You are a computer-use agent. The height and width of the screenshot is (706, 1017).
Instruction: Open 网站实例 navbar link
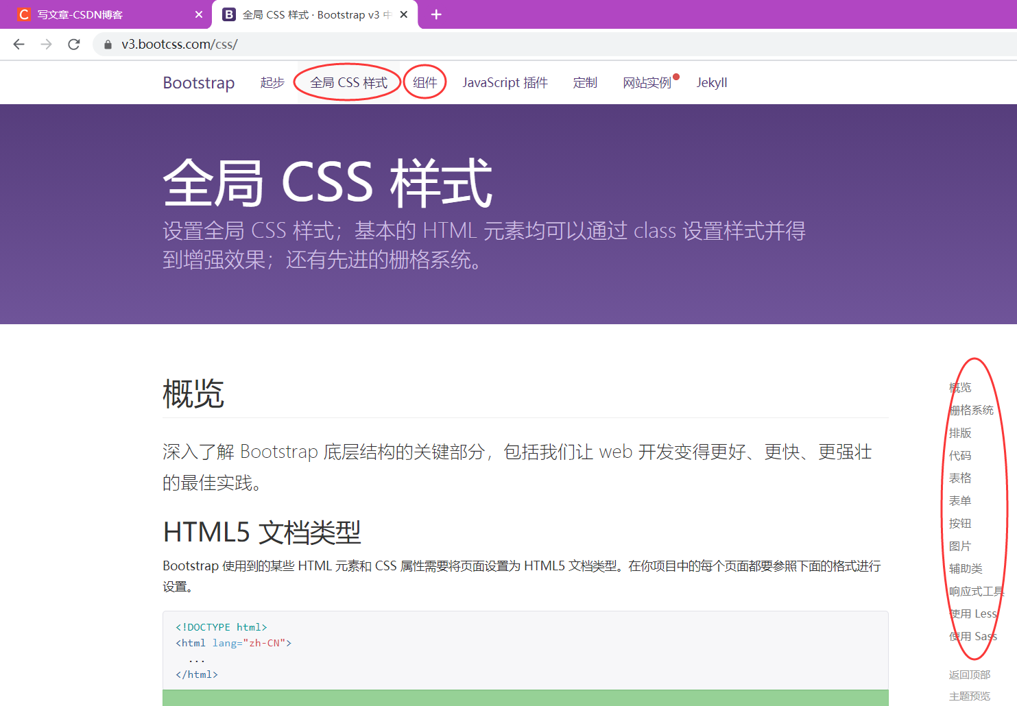click(647, 83)
